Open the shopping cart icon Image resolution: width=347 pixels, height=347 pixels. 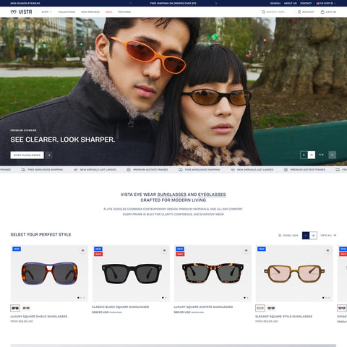(322, 12)
